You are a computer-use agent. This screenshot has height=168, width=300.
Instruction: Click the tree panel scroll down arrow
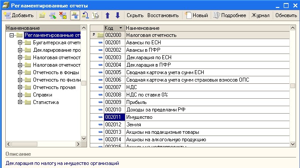pos(84,139)
